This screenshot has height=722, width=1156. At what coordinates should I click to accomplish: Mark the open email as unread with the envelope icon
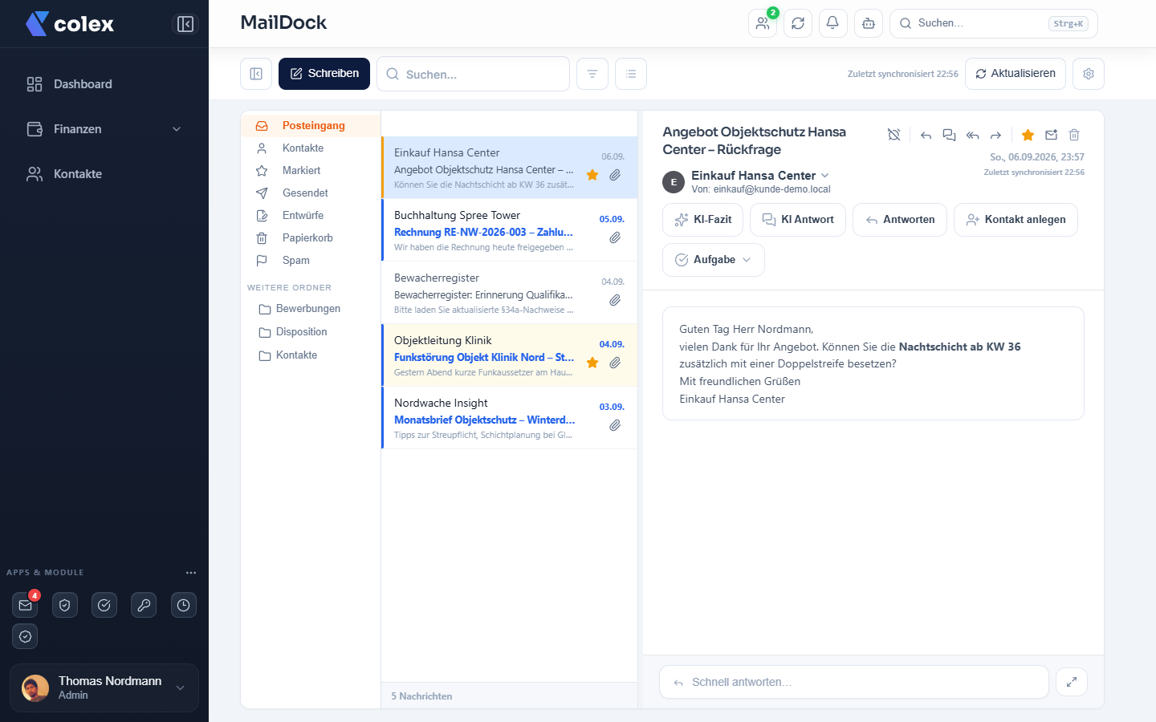(1052, 135)
